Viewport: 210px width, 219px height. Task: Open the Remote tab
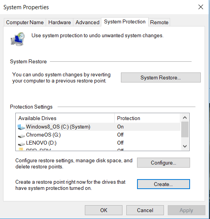pyautogui.click(x=159, y=22)
